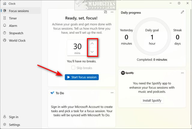Increase focus time with up chevron

(x=92, y=44)
